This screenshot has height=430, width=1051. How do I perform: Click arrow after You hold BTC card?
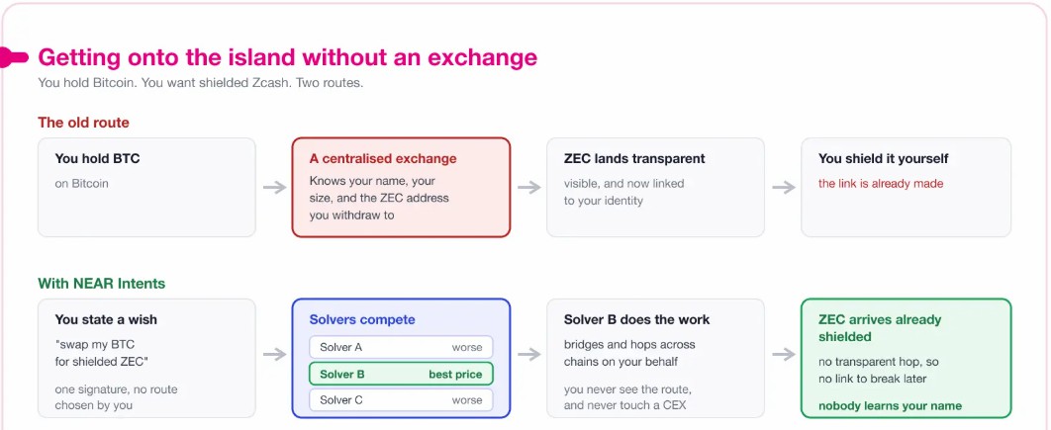[274, 188]
